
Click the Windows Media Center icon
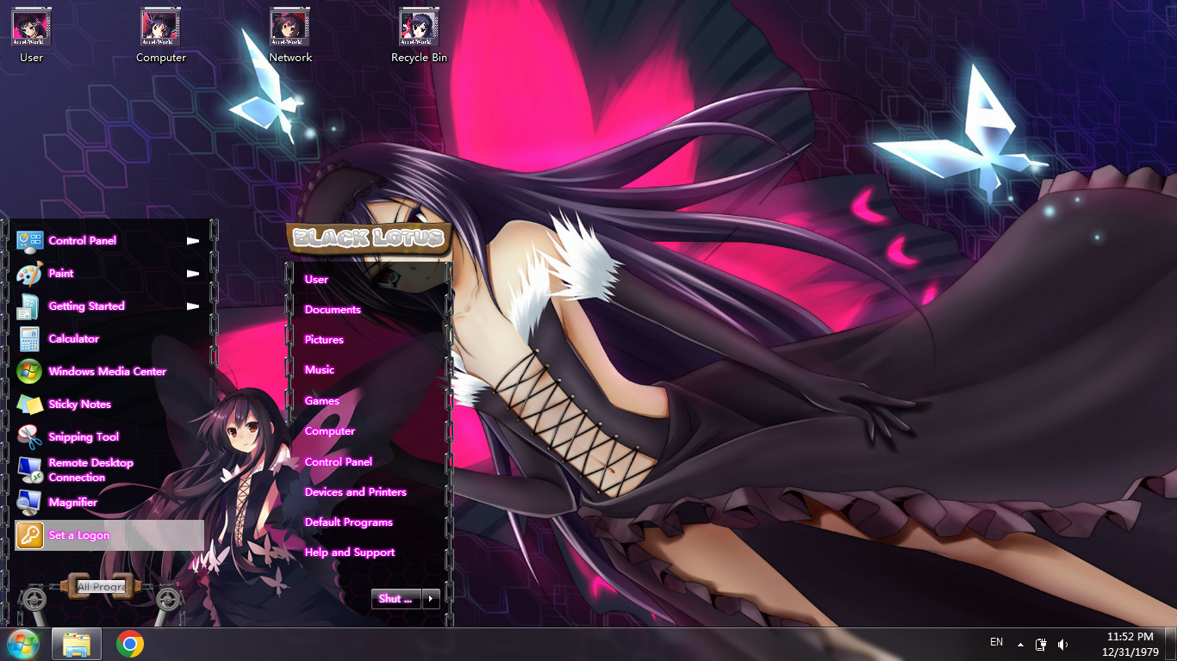pyautogui.click(x=29, y=372)
